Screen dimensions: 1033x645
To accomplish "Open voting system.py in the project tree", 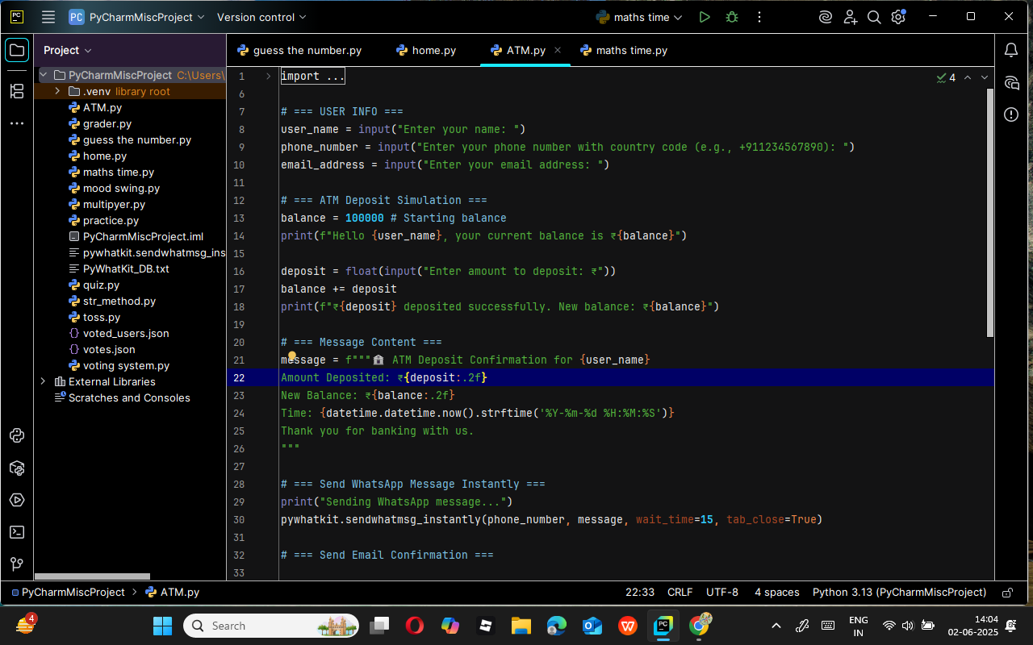I will click(x=126, y=365).
